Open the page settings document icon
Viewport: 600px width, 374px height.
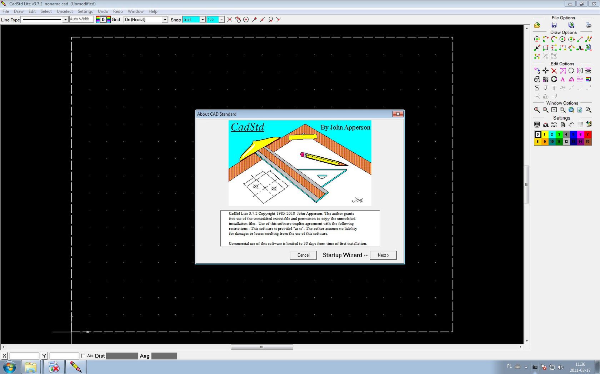562,125
